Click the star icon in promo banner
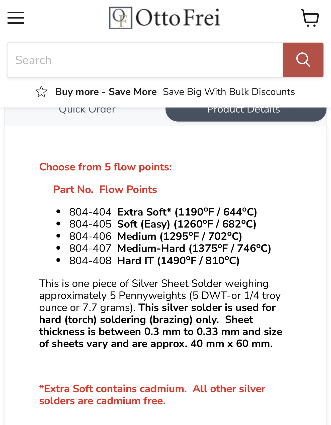The image size is (331, 425). coord(41,92)
